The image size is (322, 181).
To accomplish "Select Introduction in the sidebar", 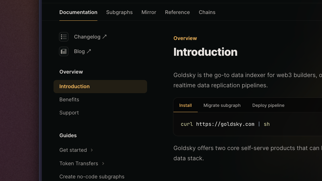I will pos(100,86).
